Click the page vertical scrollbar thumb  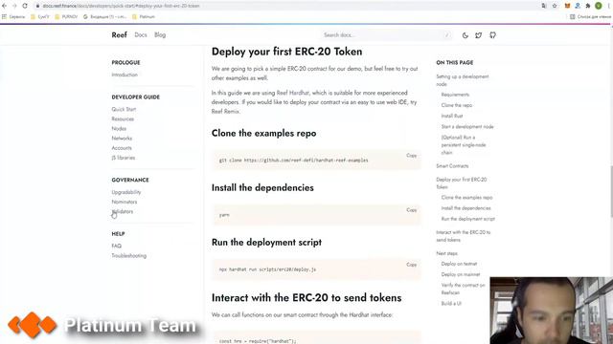pos(611,191)
